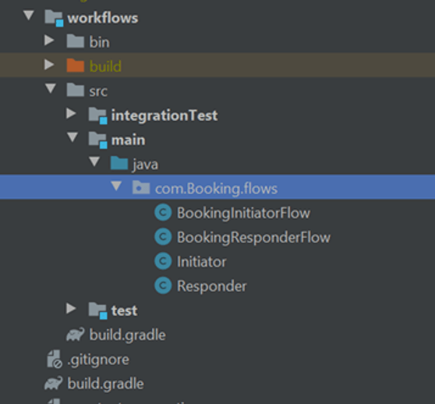The image size is (435, 404).
Task: Click the Initiator class icon
Action: point(163,261)
